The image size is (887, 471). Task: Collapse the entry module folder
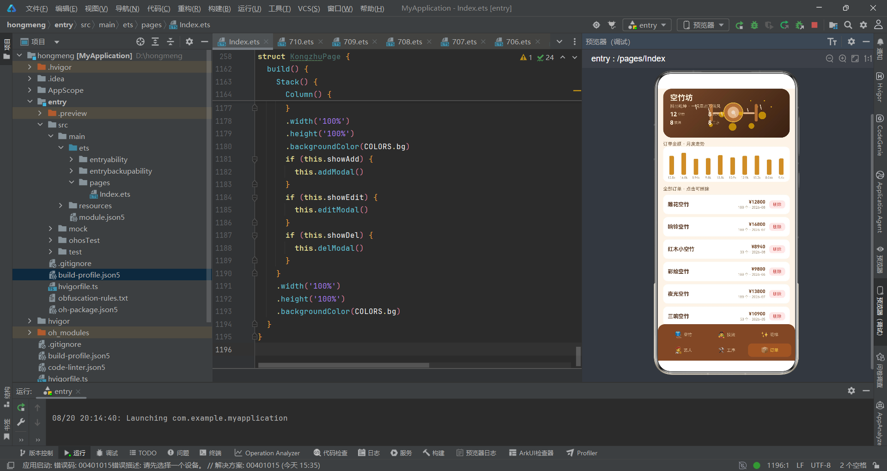point(30,102)
